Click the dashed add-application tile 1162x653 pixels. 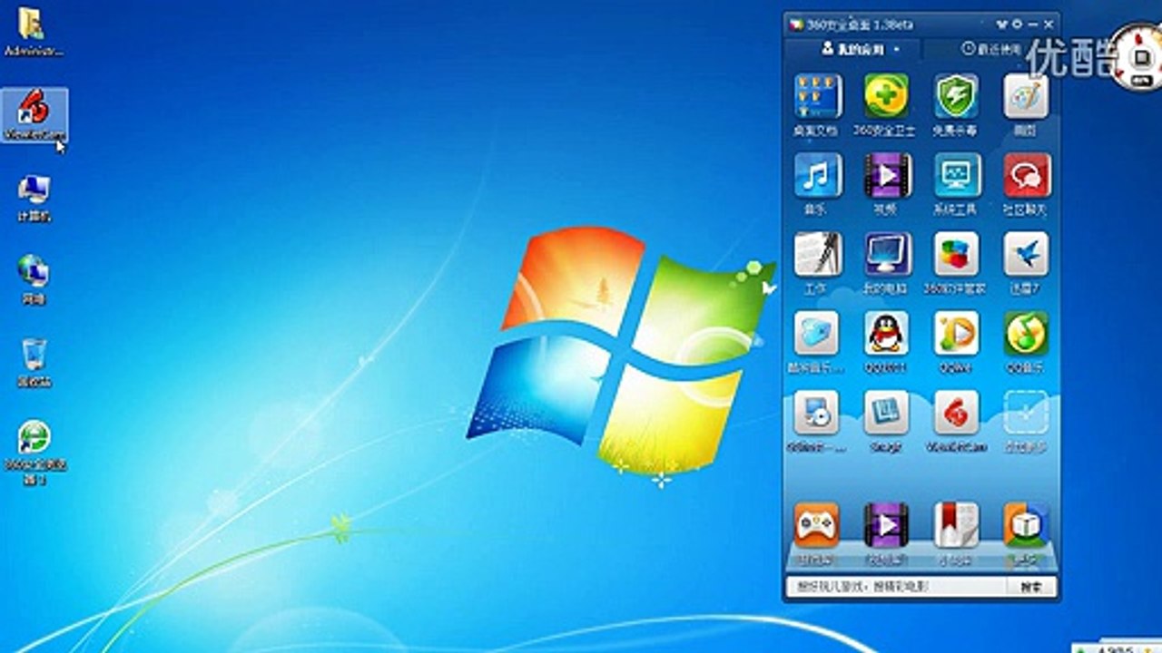coord(1026,414)
